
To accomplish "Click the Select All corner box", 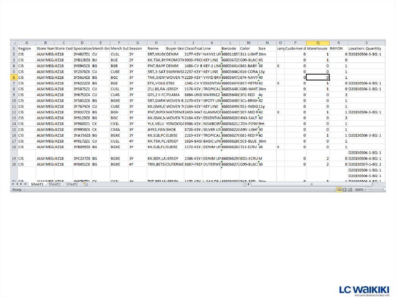I will [14, 43].
